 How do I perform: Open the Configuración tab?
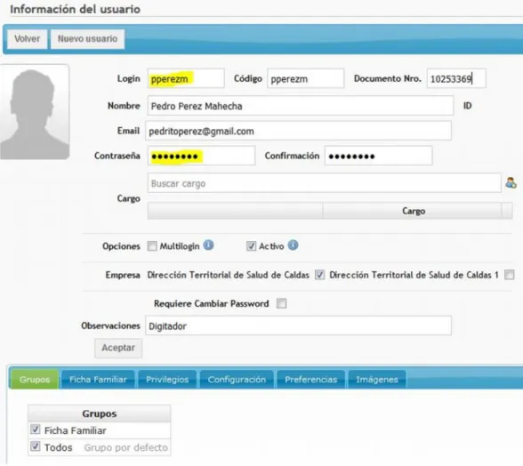tap(237, 379)
